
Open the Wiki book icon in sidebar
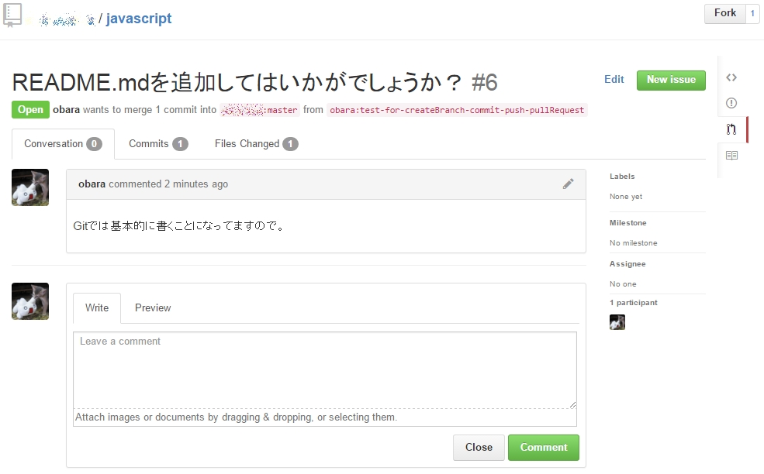coord(731,156)
